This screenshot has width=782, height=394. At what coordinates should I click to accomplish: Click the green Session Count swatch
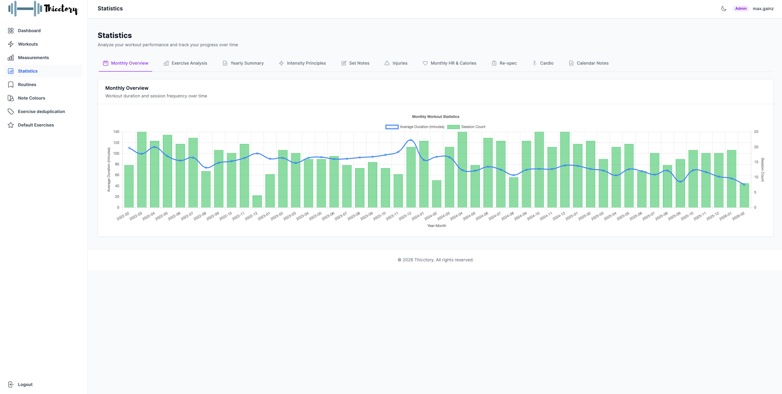[x=453, y=127]
